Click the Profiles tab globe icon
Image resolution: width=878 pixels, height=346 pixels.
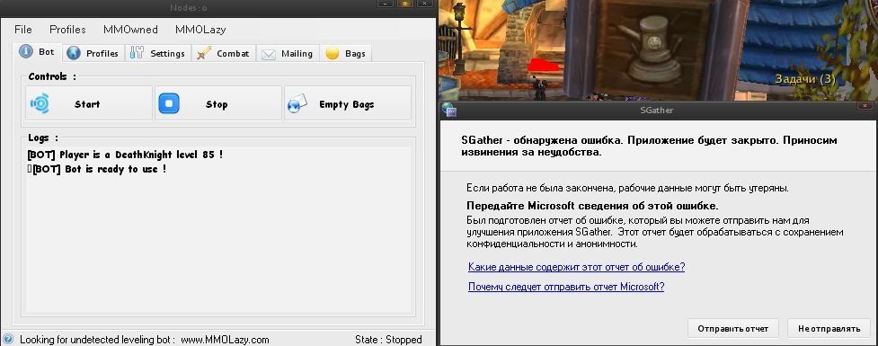point(74,53)
